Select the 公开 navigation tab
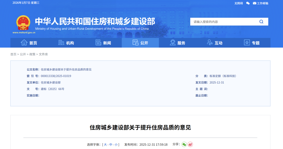This screenshot has height=149, width=283. coord(140,43)
